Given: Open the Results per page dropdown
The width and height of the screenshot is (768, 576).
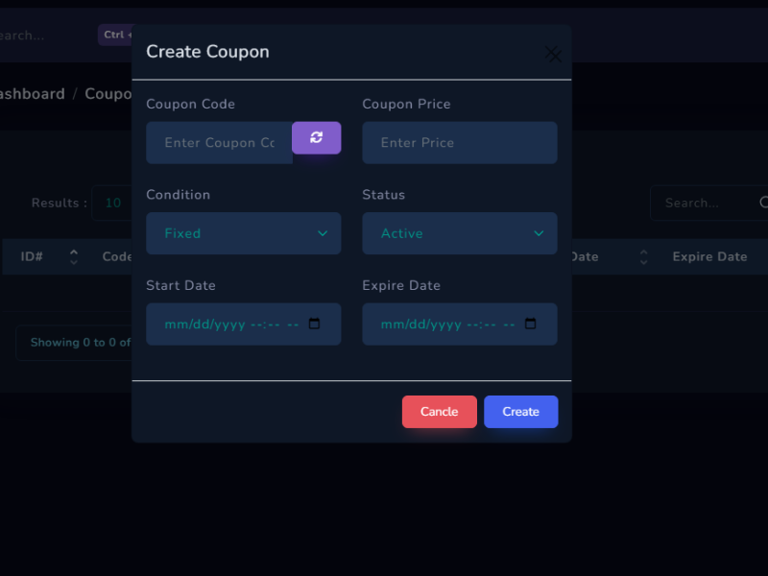Looking at the screenshot, I should point(113,203).
